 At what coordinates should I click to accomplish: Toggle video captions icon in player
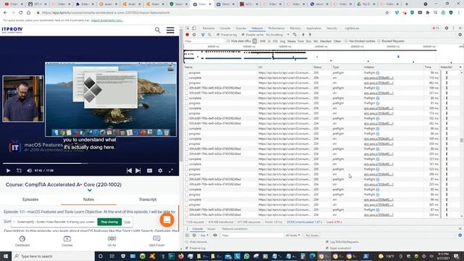coord(149,170)
